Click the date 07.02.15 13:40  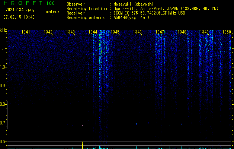pos(19,17)
